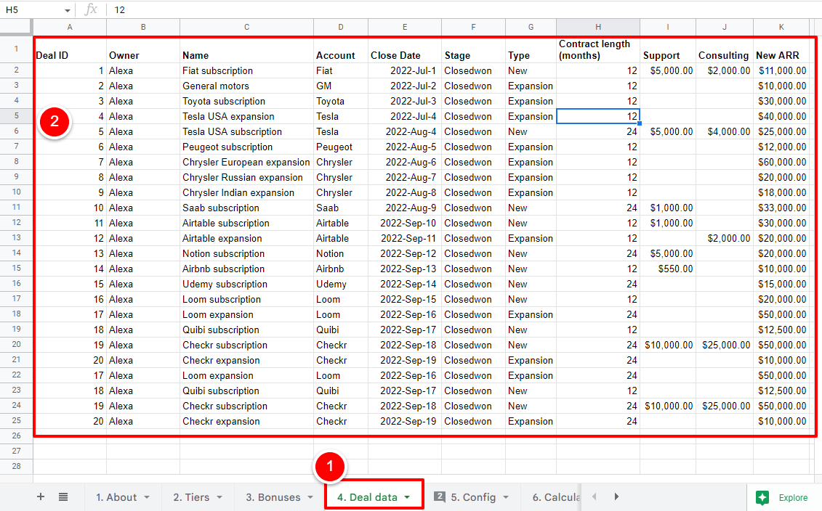Open dropdown arrow on 5. Config tab

pos(506,497)
